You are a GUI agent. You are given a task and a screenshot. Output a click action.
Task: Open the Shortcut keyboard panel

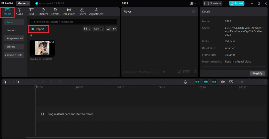tap(213, 3)
